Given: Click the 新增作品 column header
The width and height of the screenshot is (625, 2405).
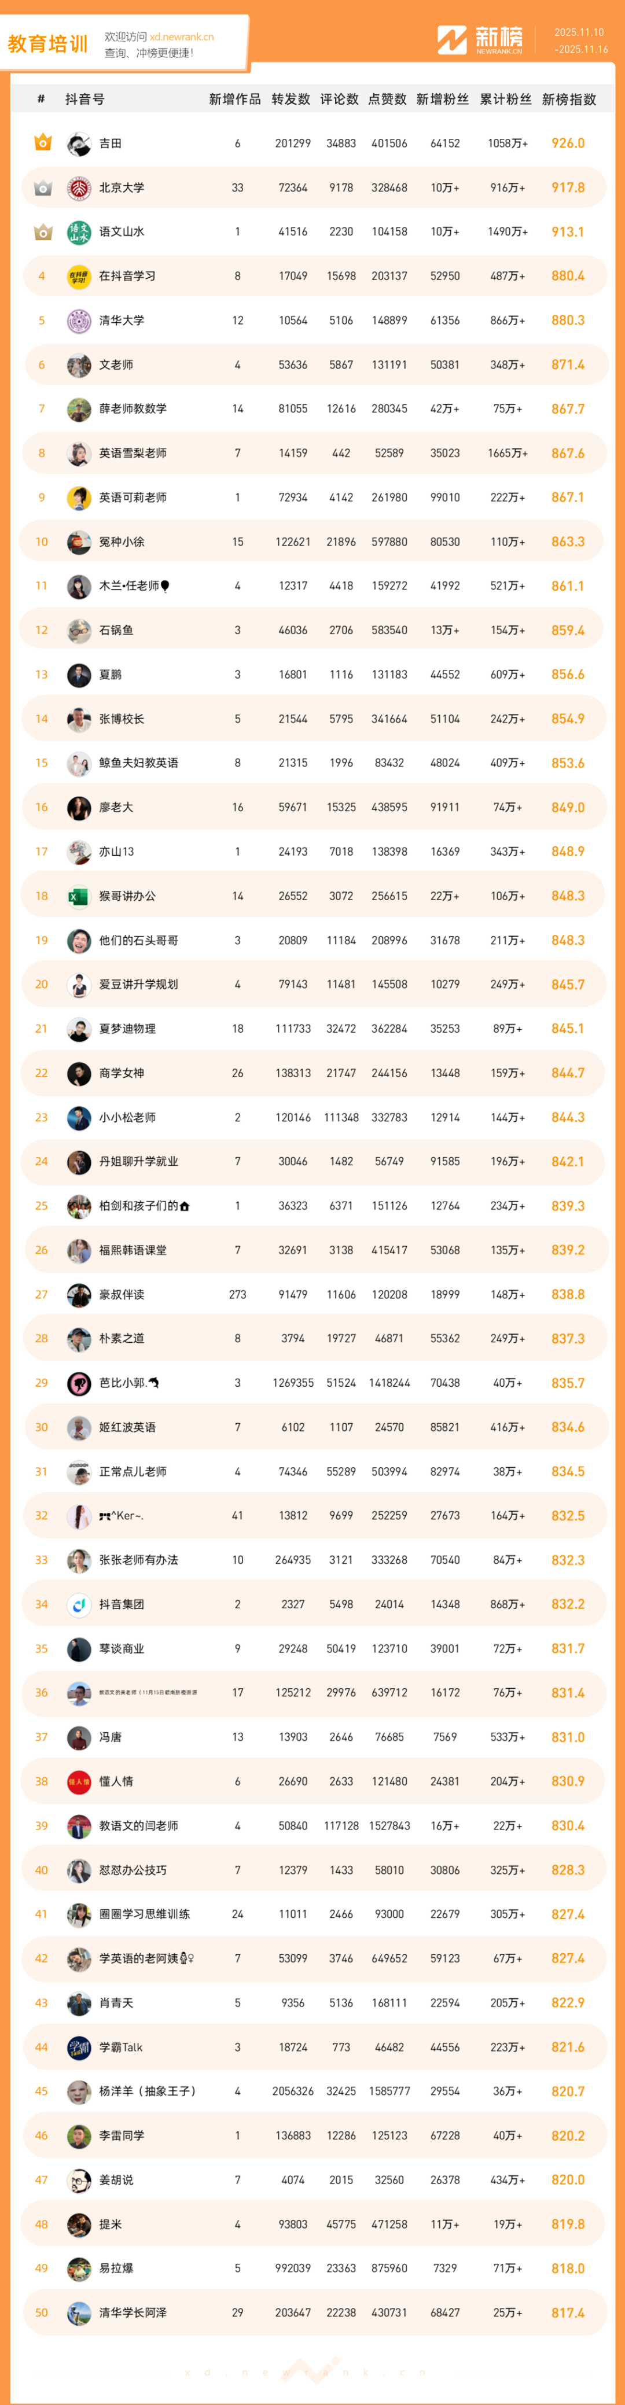Looking at the screenshot, I should [x=234, y=99].
